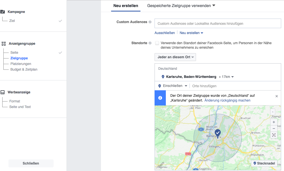The image size is (284, 171).
Task: Click the Ziel completed checkmark
Action: (x=60, y=21)
